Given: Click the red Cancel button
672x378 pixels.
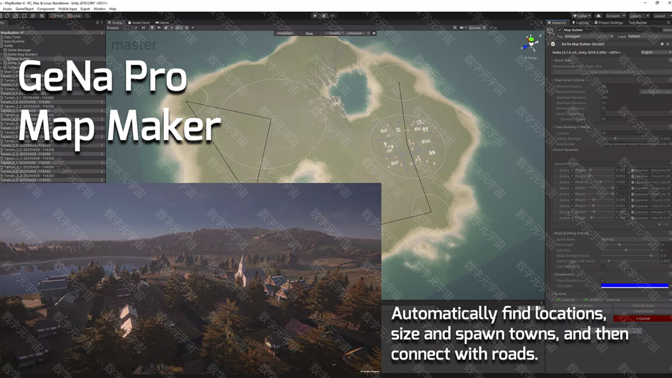Looking at the screenshot, I should (643, 318).
